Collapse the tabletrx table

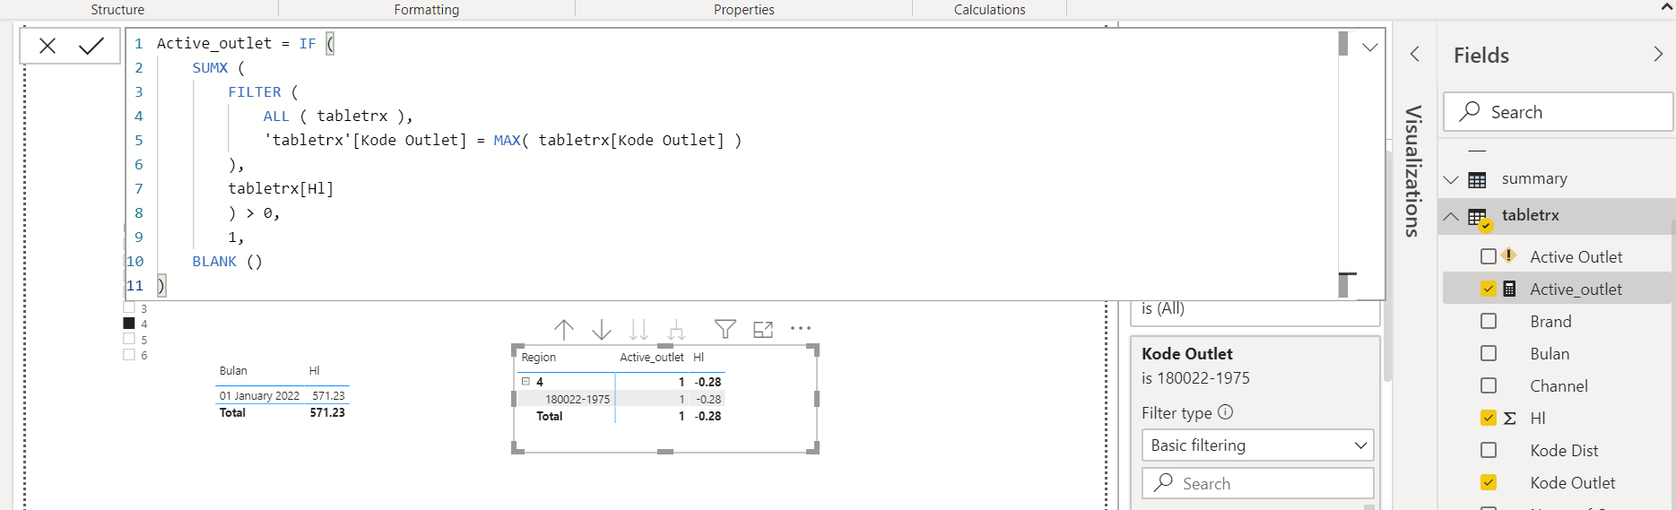tap(1451, 216)
